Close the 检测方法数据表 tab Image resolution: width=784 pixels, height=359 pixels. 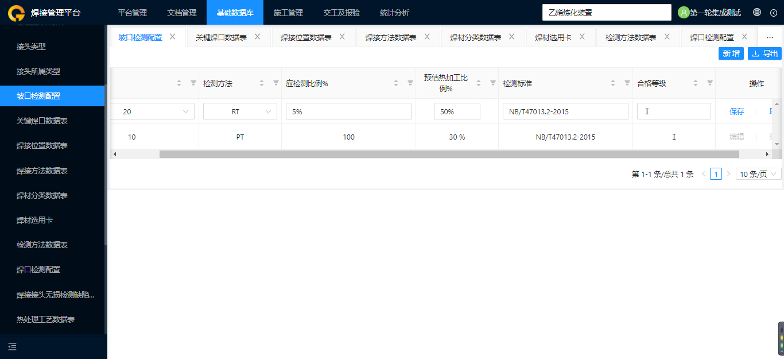[x=667, y=37]
